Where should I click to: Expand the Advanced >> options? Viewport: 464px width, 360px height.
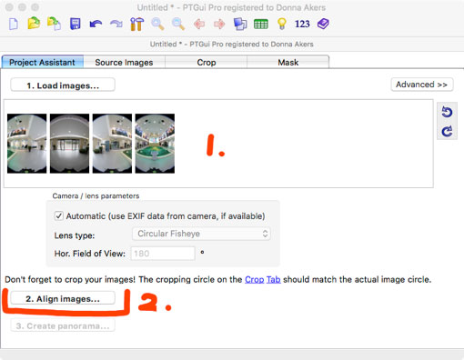click(422, 85)
